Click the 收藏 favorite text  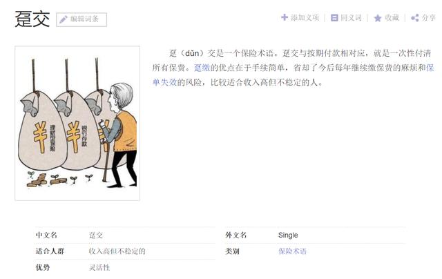[392, 18]
